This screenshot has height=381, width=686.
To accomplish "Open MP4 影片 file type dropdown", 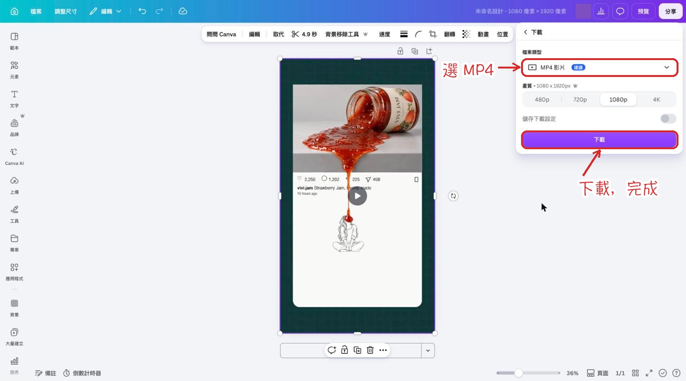I will pos(599,68).
